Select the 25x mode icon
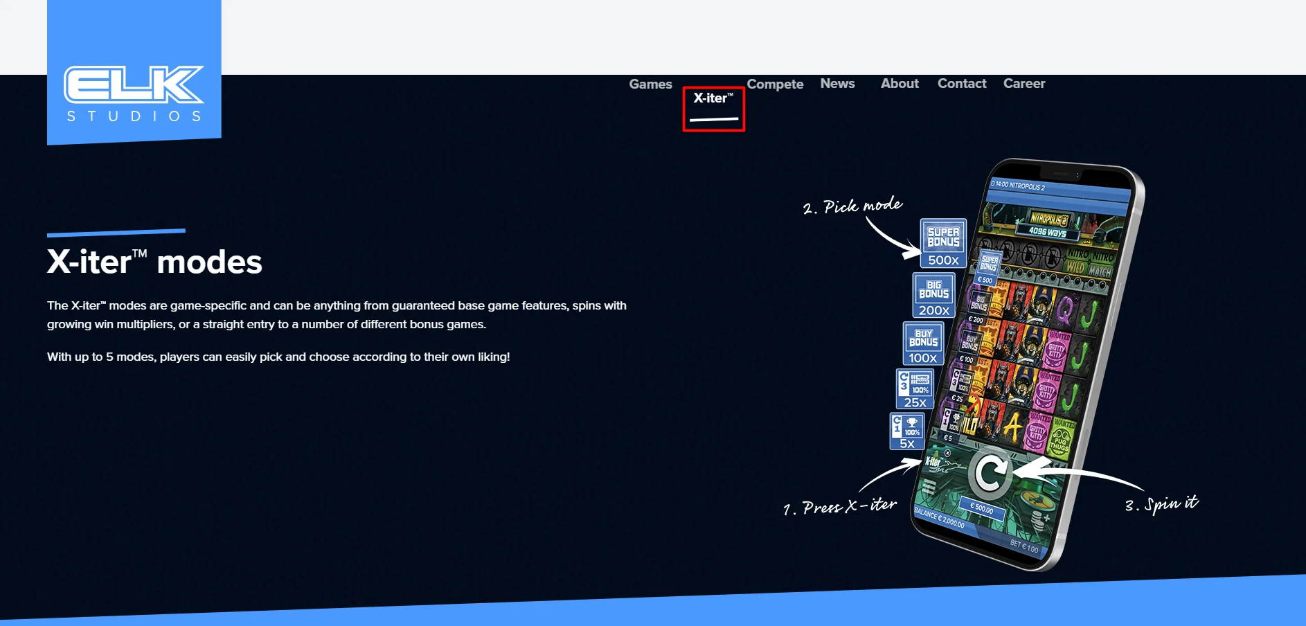Image resolution: width=1306 pixels, height=626 pixels. pyautogui.click(x=915, y=388)
